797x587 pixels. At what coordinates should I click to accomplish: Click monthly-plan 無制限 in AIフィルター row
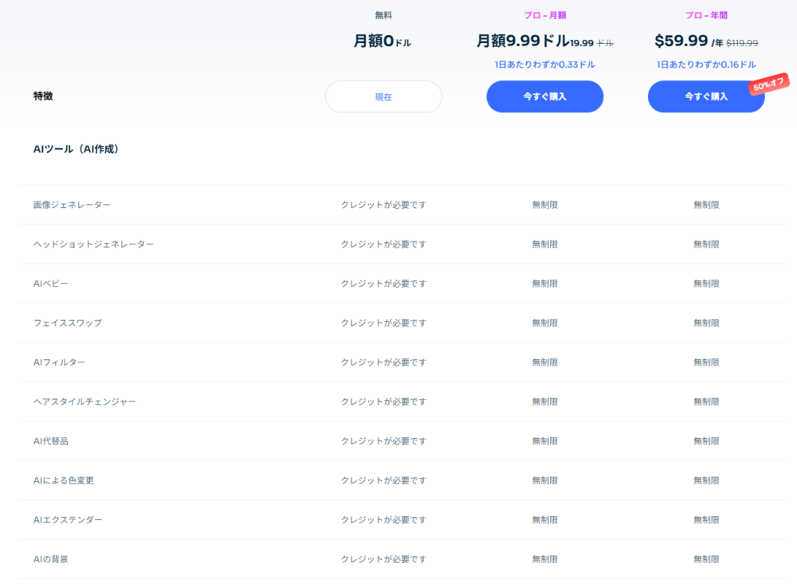(545, 362)
